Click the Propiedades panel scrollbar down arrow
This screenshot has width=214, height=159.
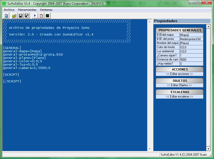pyautogui.click(x=208, y=149)
